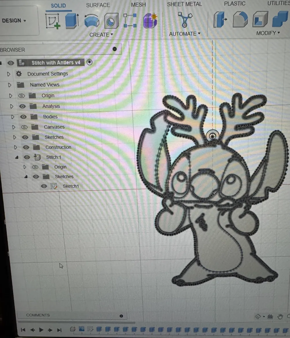
Task: Click the Automate tool icon
Action: point(185,20)
